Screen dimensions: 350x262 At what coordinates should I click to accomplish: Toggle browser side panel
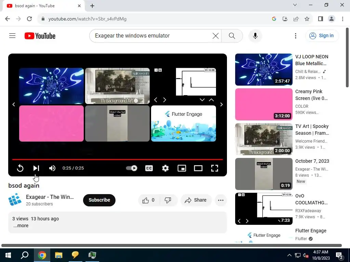321,19
